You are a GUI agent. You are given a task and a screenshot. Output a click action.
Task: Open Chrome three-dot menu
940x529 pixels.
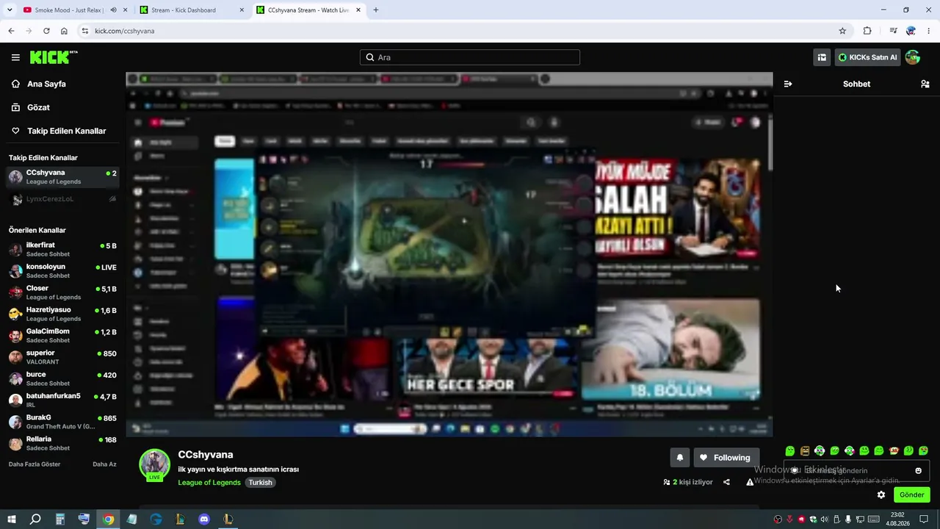tap(928, 31)
